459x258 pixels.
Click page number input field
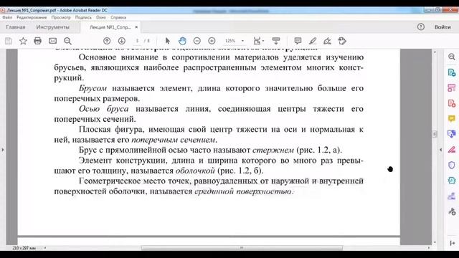click(x=137, y=41)
